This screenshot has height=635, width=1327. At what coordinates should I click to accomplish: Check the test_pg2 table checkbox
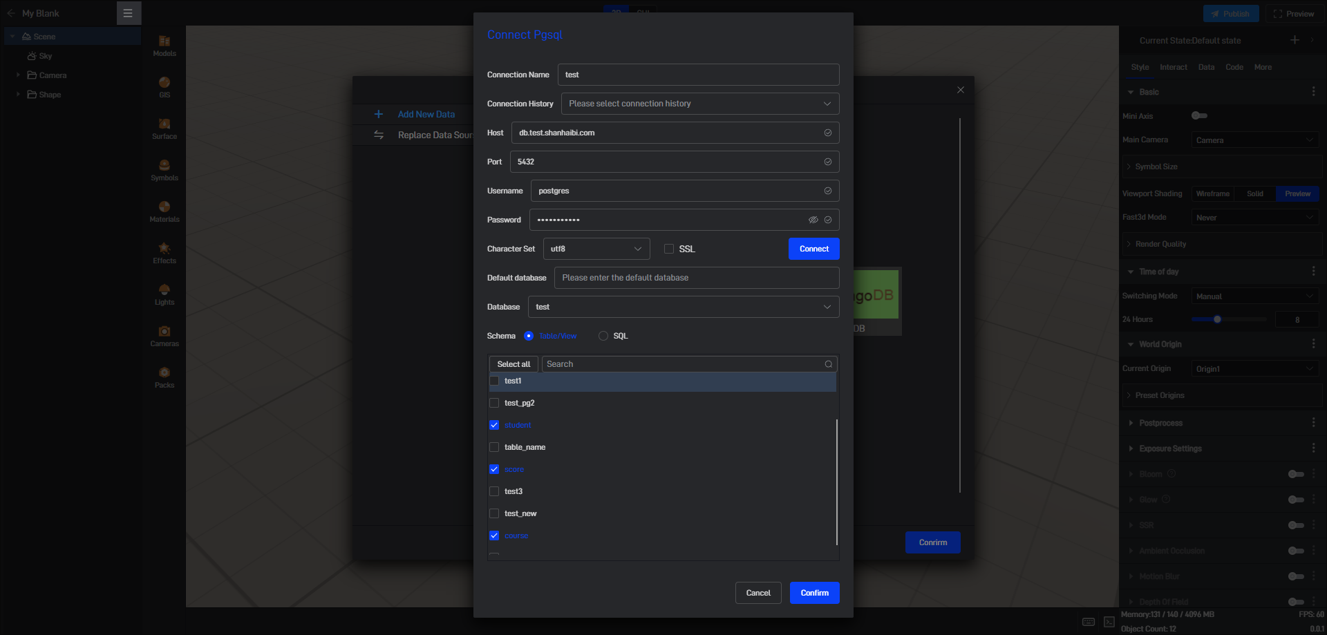pyautogui.click(x=494, y=403)
